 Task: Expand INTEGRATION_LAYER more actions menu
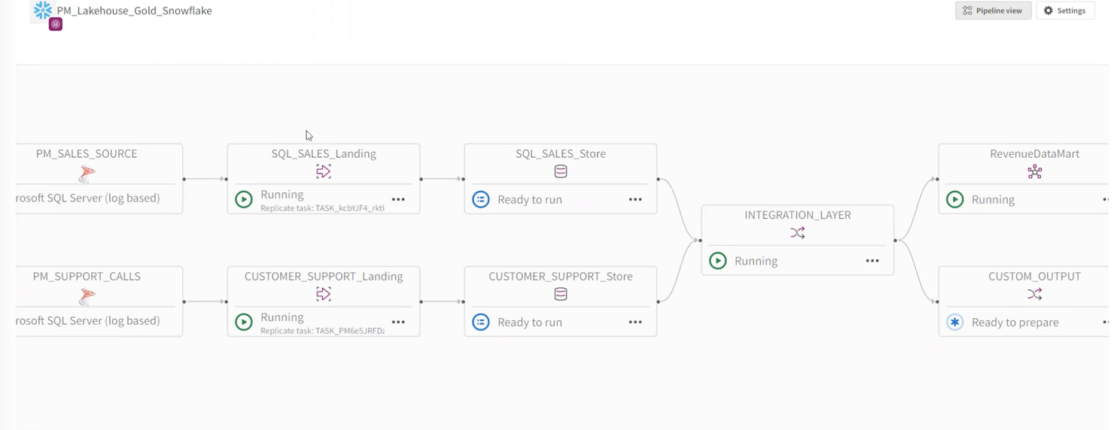872,261
